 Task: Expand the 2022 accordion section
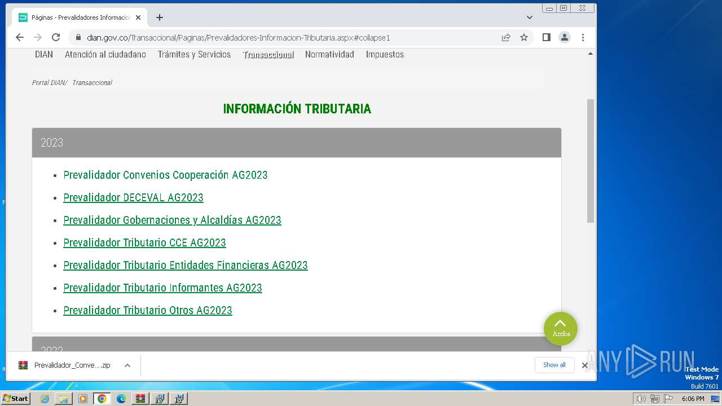[x=297, y=345]
